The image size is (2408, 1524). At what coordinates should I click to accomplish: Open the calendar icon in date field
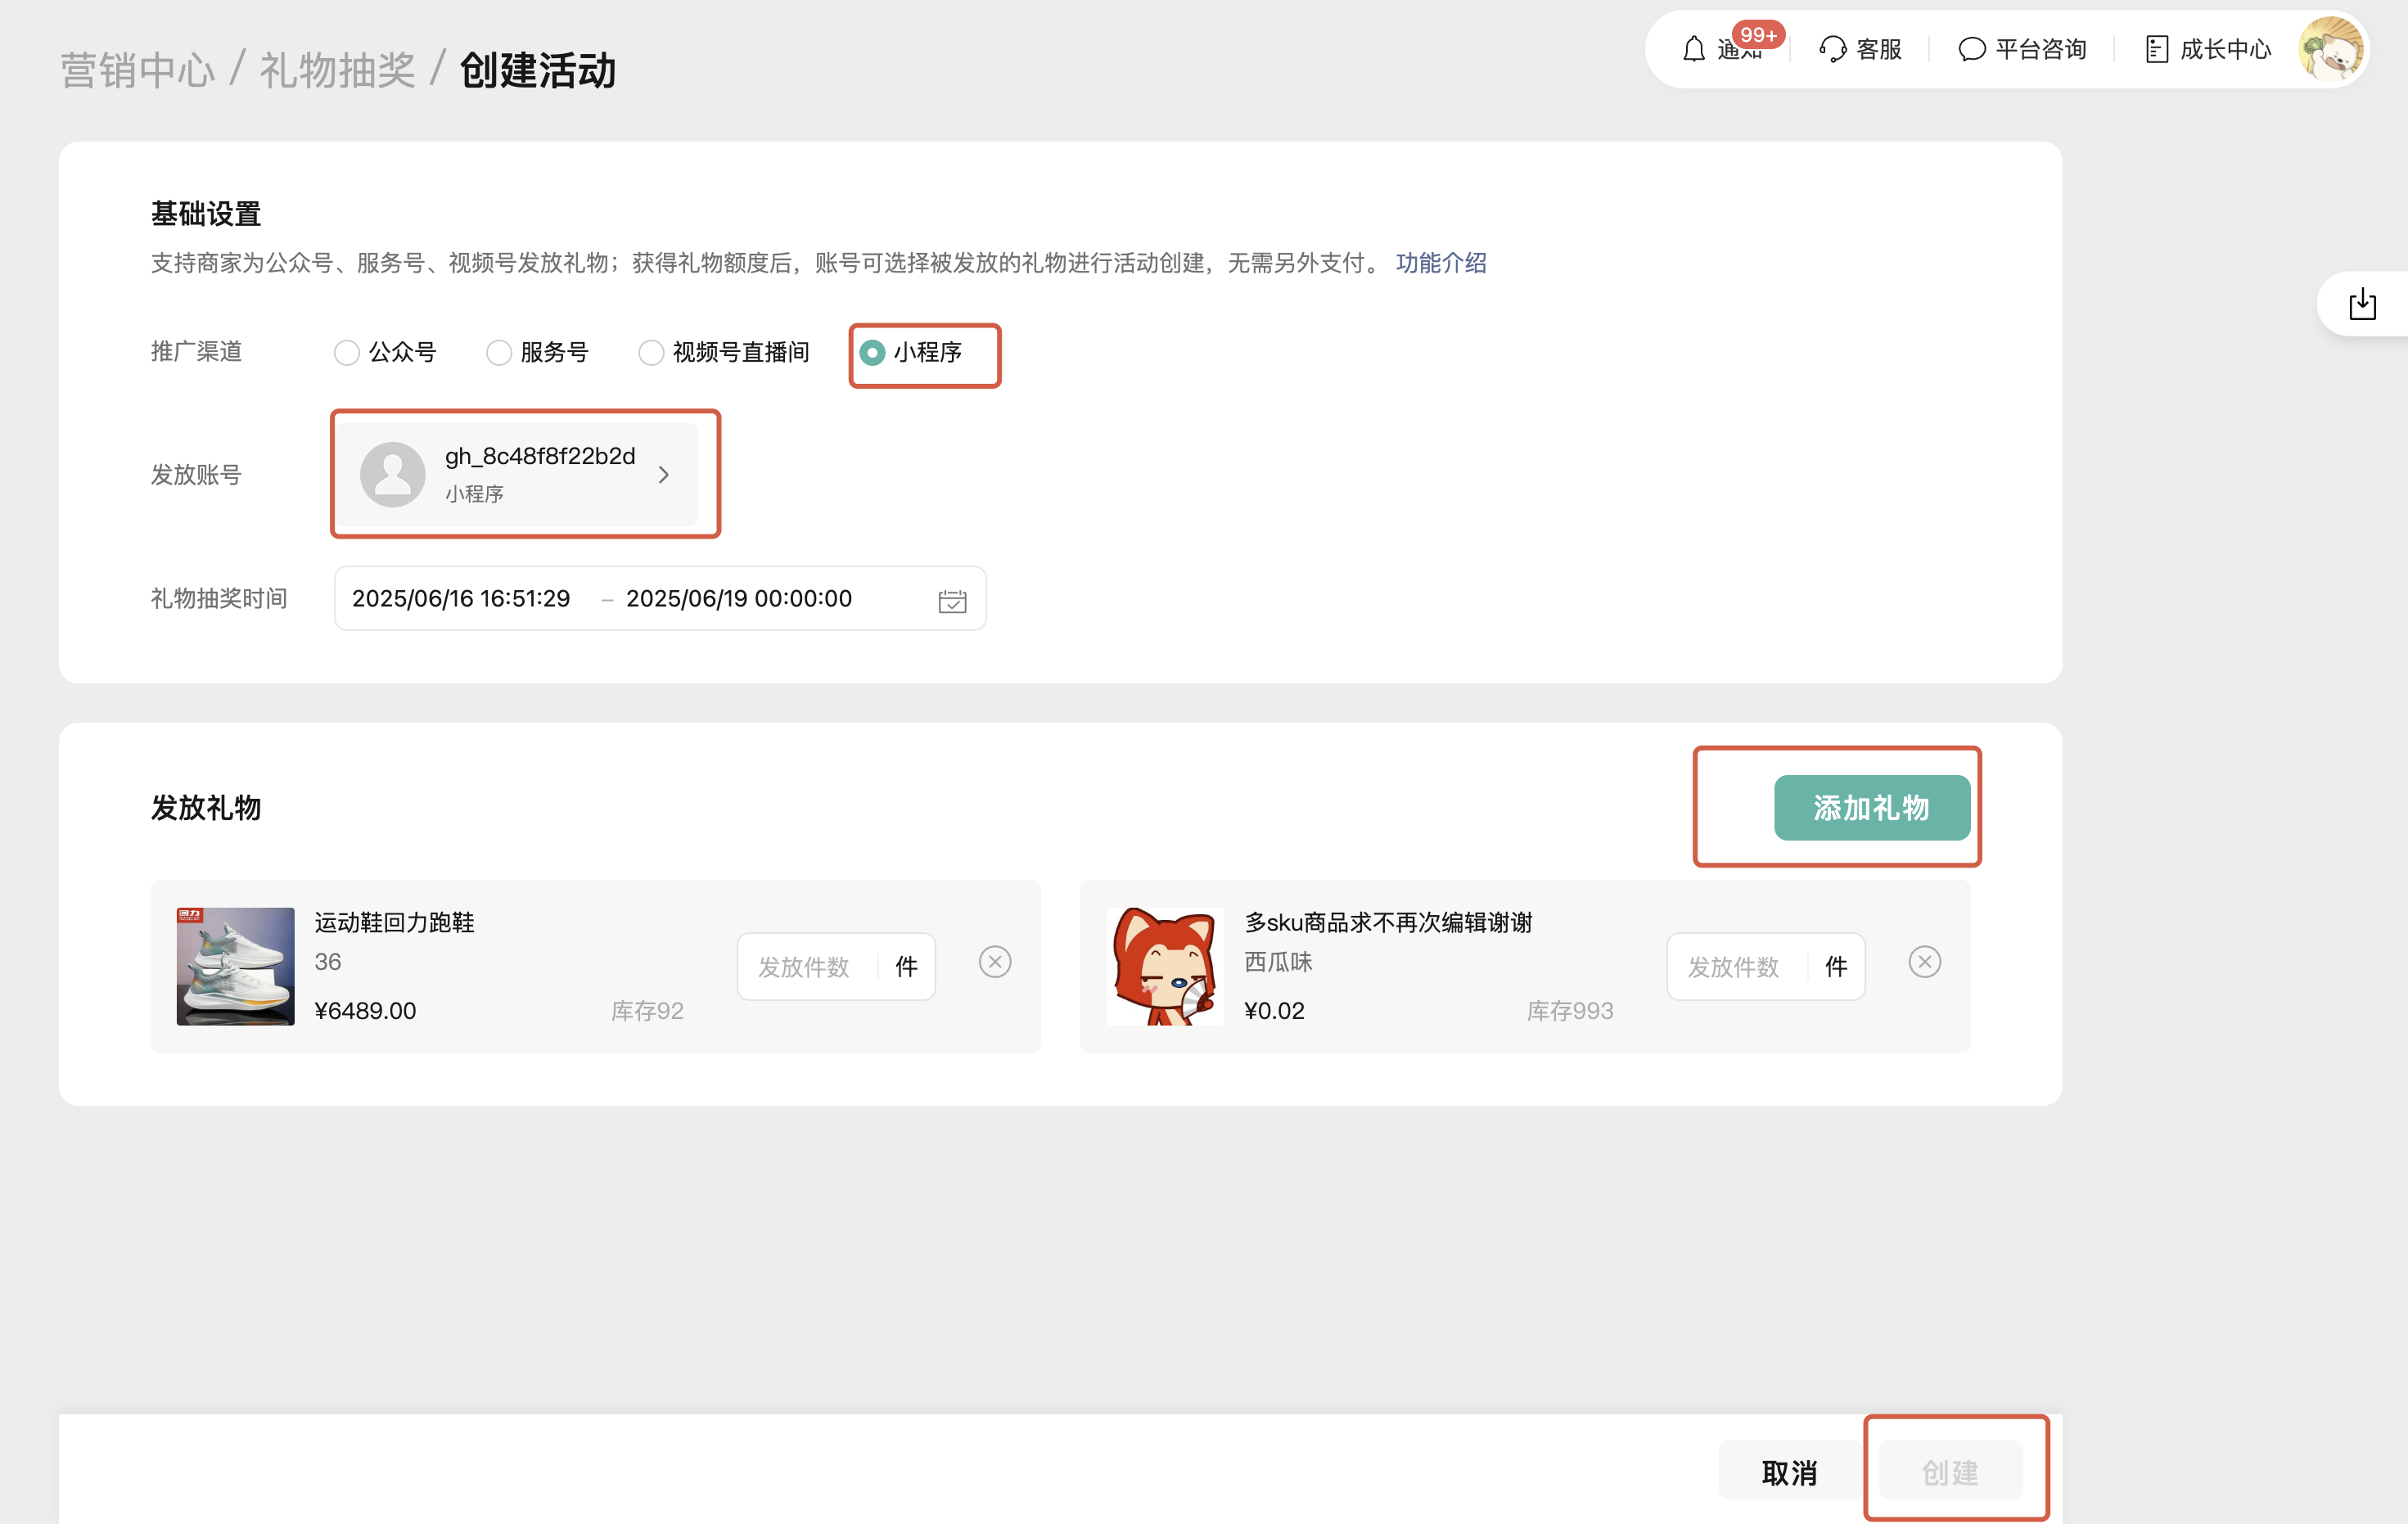952,600
